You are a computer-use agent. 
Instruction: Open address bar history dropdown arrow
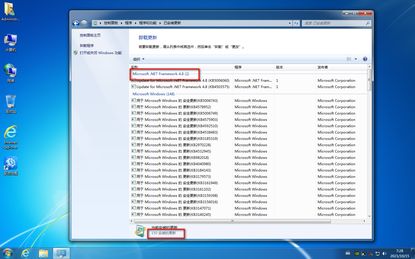290,23
